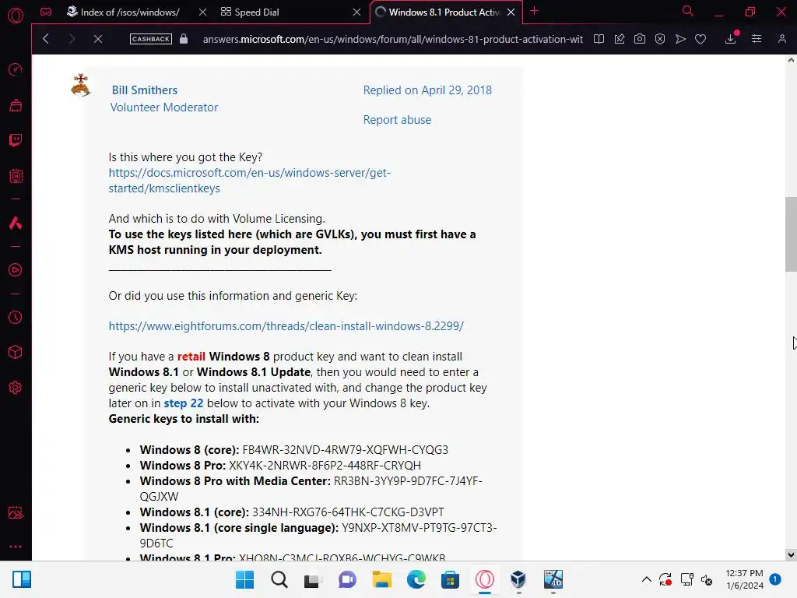View site security lock info

(x=184, y=39)
